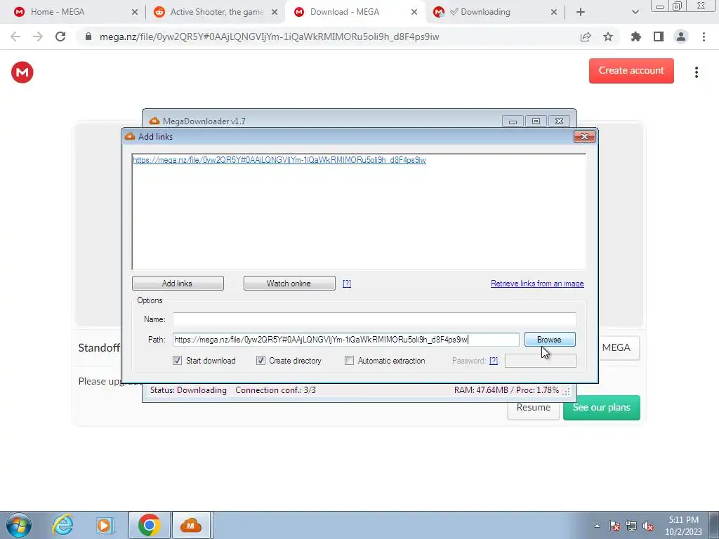Share this page via address bar icon
Viewport: 719px width, 539px height.
pyautogui.click(x=586, y=36)
